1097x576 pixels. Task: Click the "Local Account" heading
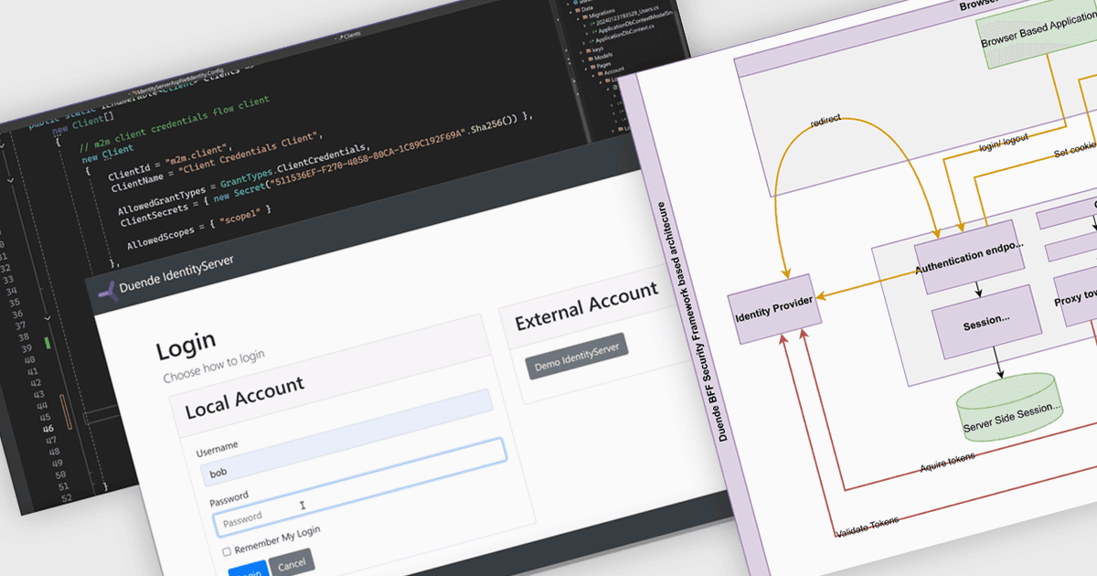coord(243,398)
